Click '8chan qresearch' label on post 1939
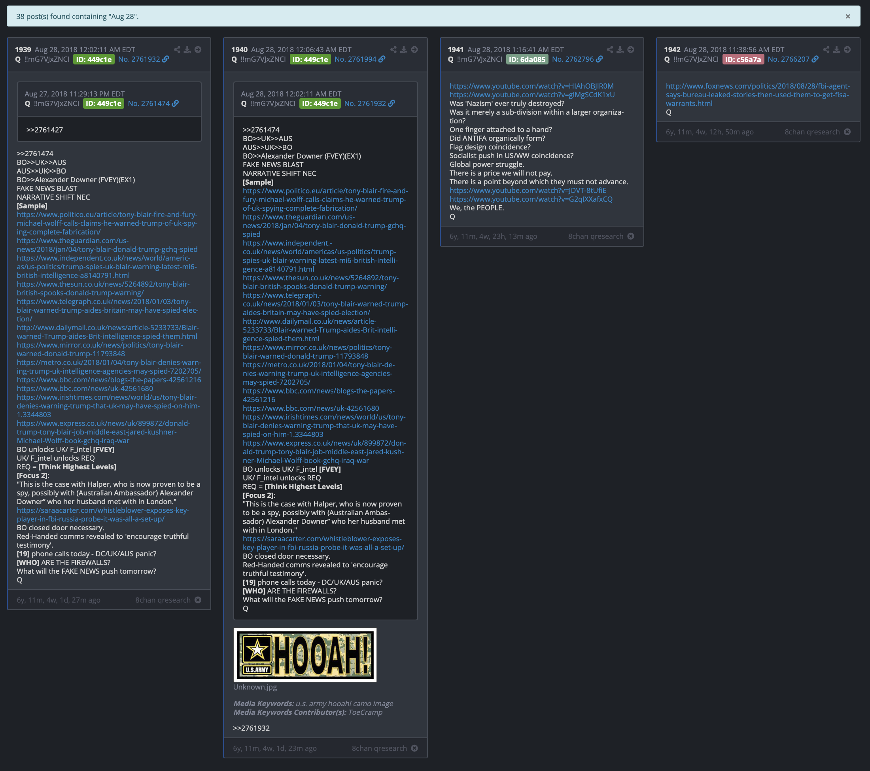Screen dimensions: 870x771 (163, 600)
